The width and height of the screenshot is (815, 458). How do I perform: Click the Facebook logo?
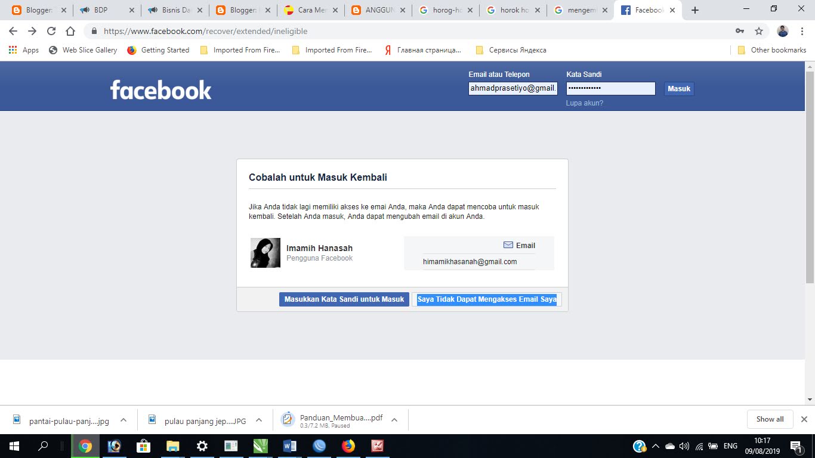(x=160, y=90)
